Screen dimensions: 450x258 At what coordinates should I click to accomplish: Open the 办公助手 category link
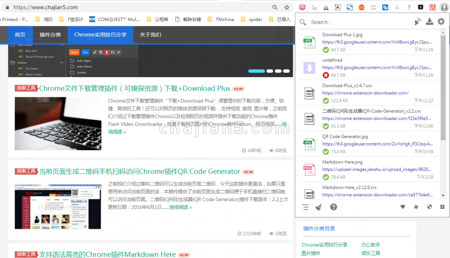coord(371,245)
